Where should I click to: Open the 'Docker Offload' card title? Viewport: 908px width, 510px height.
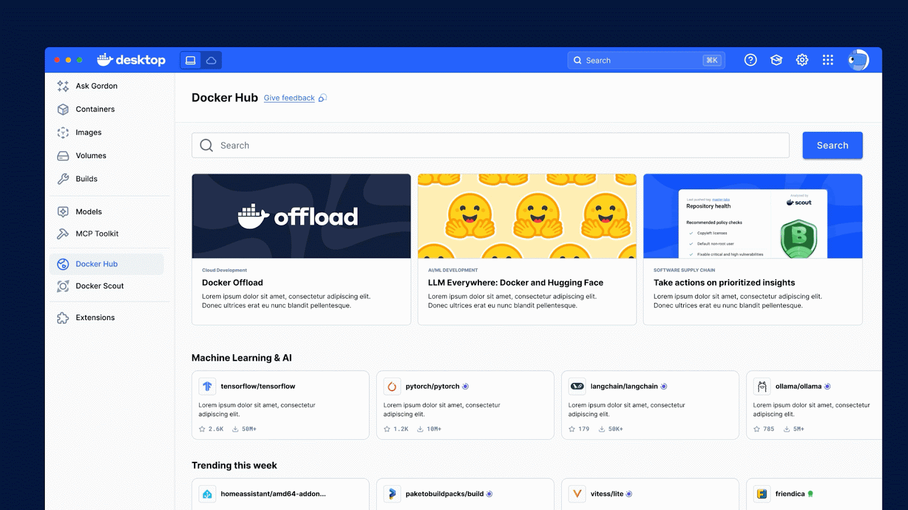(x=233, y=283)
